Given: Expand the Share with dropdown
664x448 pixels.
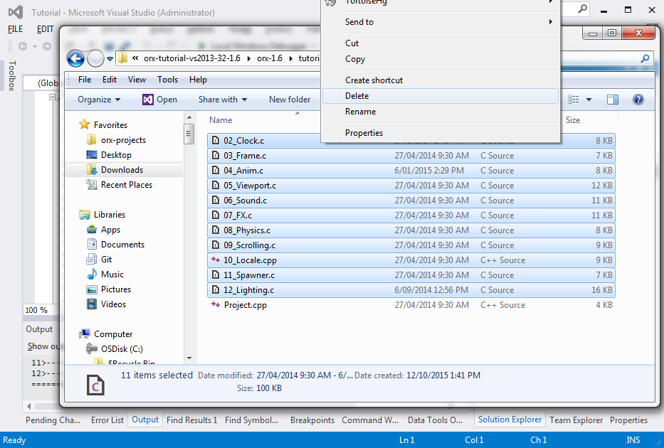Looking at the screenshot, I should (222, 100).
